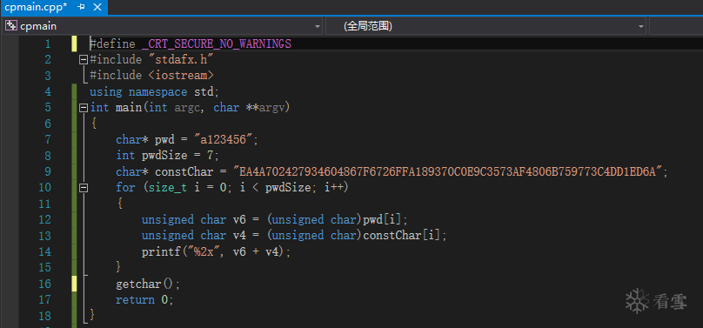
Task: Click v6 declaration on line 12
Action: pyautogui.click(x=239, y=220)
